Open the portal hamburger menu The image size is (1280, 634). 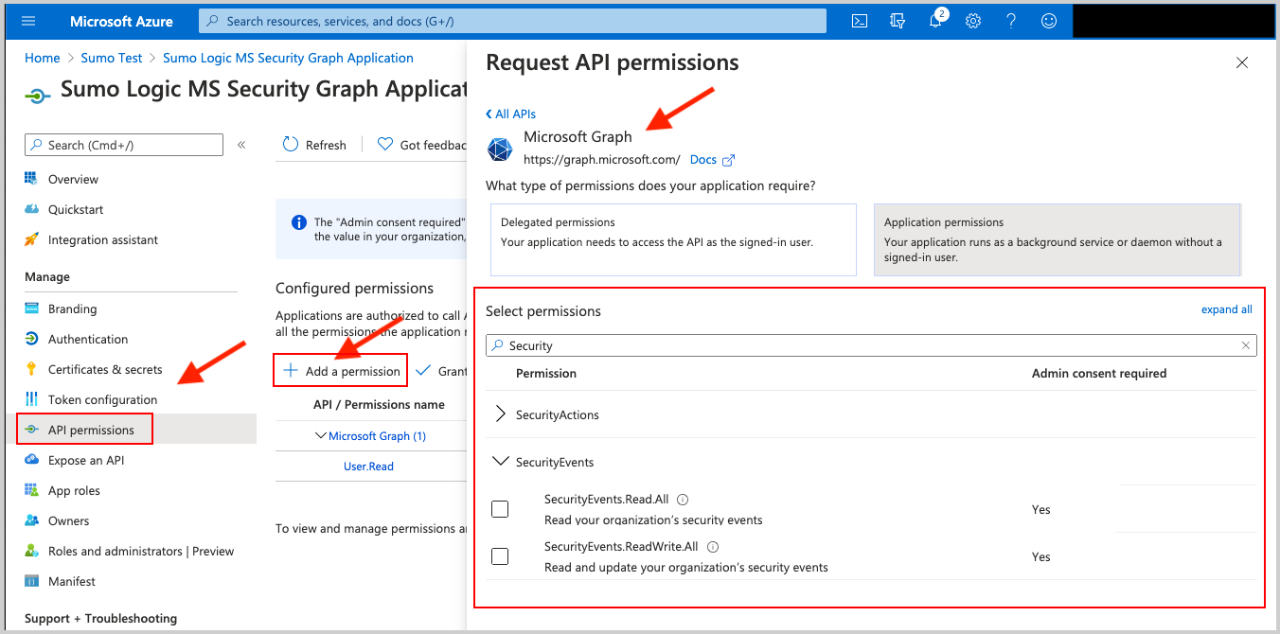pos(27,20)
